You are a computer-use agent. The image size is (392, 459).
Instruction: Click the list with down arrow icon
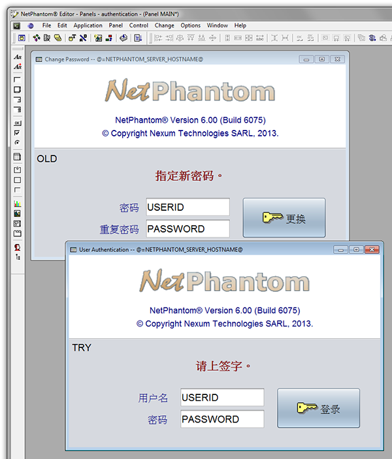138,38
